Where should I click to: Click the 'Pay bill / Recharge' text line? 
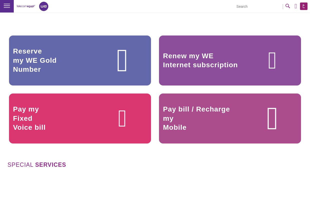(x=196, y=109)
